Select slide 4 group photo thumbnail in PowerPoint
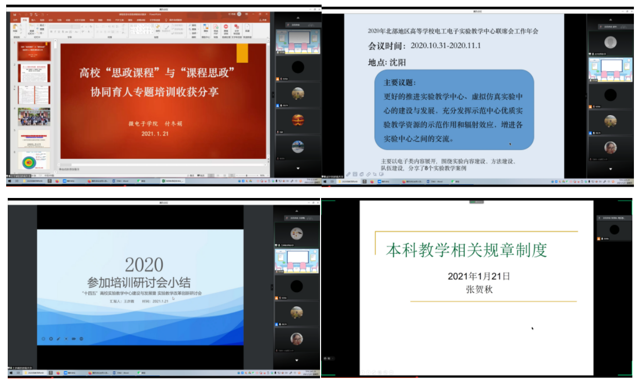Viewport: 637px width, 380px height. [34, 117]
